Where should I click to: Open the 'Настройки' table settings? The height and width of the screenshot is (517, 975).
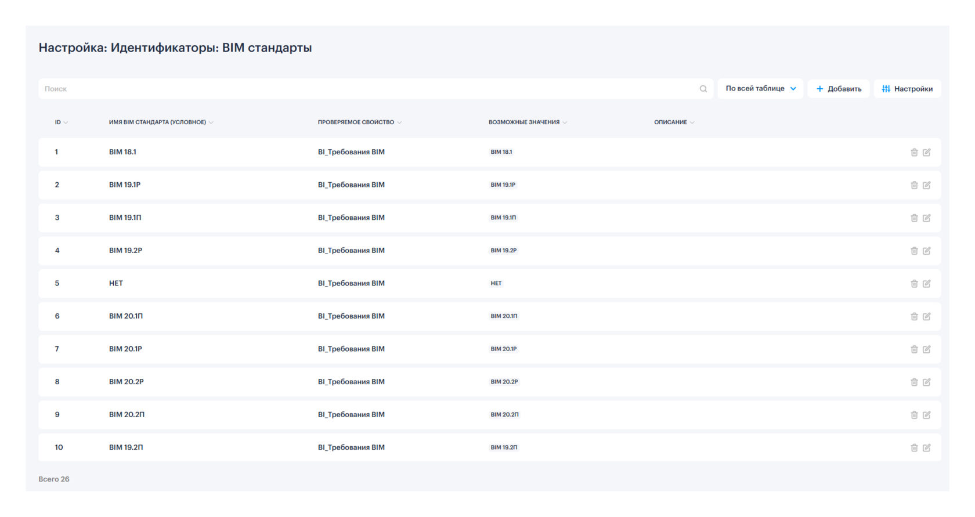(x=907, y=89)
